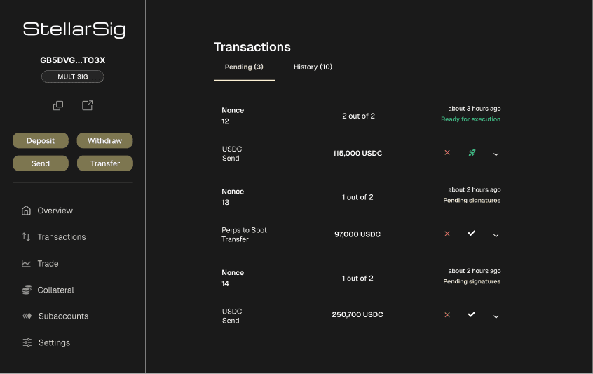The height and width of the screenshot is (374, 593).
Task: Click the copy address icon
Action: [x=58, y=106]
